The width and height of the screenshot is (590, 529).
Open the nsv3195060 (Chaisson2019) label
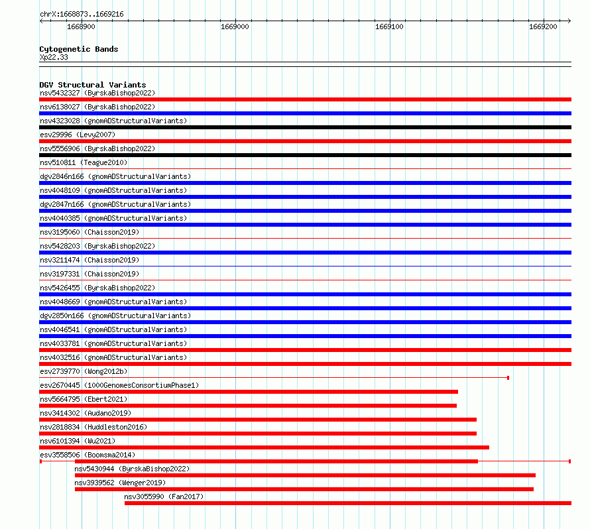[89, 232]
